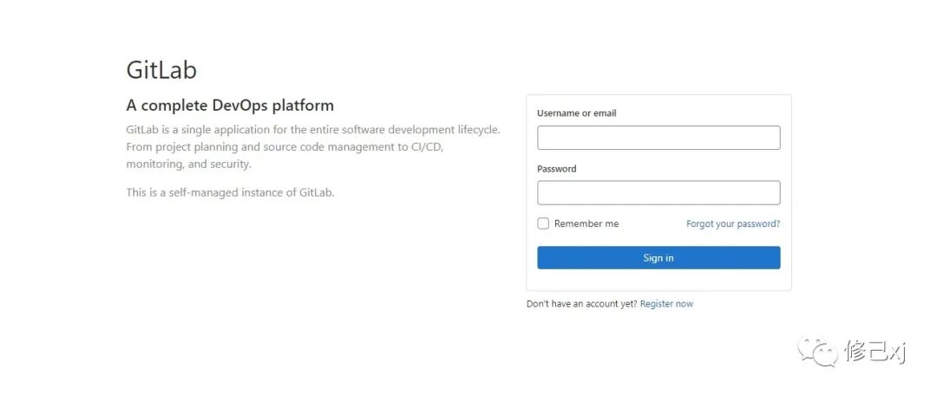The image size is (937, 394).
Task: Click the self-managed instance notice text
Action: point(230,192)
